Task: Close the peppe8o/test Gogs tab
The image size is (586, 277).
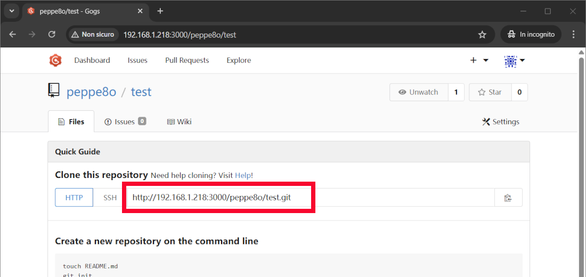Action: click(x=140, y=11)
